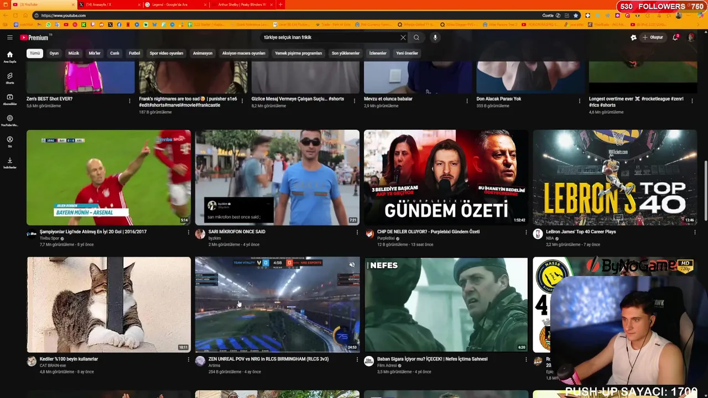Select the Yeni öneriler chip
The width and height of the screenshot is (708, 398).
point(407,53)
